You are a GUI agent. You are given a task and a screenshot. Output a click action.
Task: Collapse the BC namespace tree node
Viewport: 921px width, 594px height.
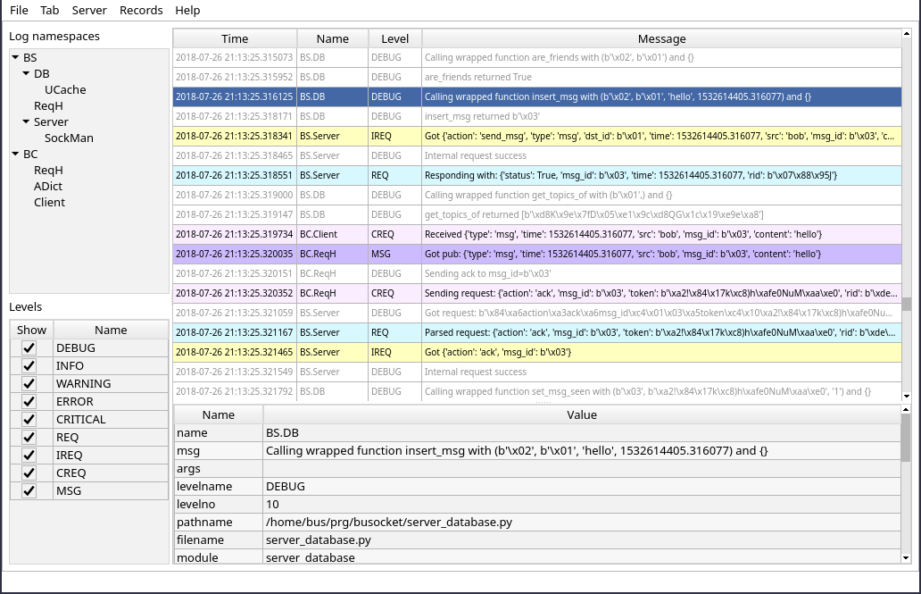[15, 155]
